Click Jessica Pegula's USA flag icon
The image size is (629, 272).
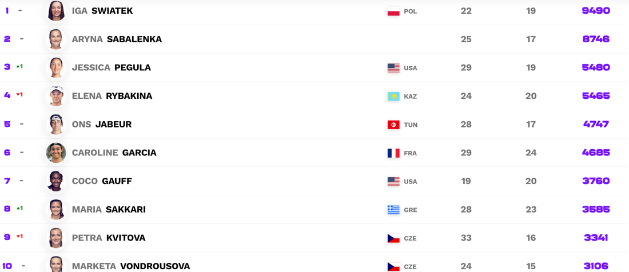pyautogui.click(x=393, y=68)
